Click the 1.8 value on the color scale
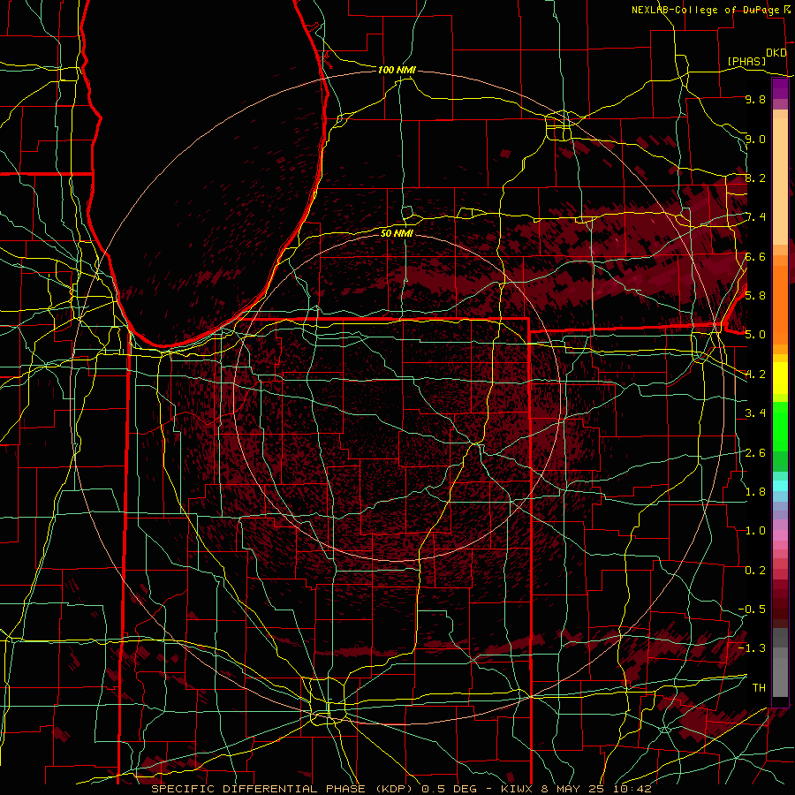This screenshot has height=795, width=795. (755, 491)
